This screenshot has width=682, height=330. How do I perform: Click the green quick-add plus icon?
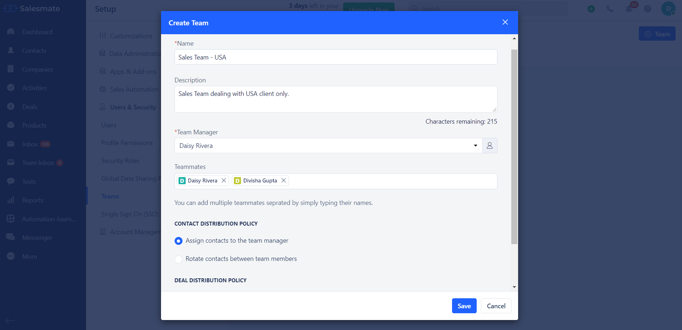591,9
